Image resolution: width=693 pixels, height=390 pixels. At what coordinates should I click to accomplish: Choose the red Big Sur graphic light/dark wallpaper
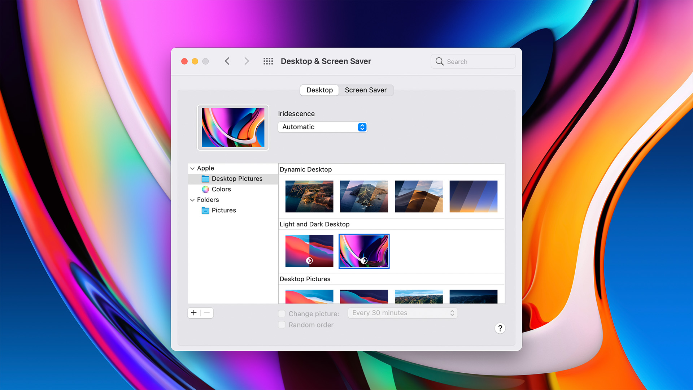coord(309,251)
